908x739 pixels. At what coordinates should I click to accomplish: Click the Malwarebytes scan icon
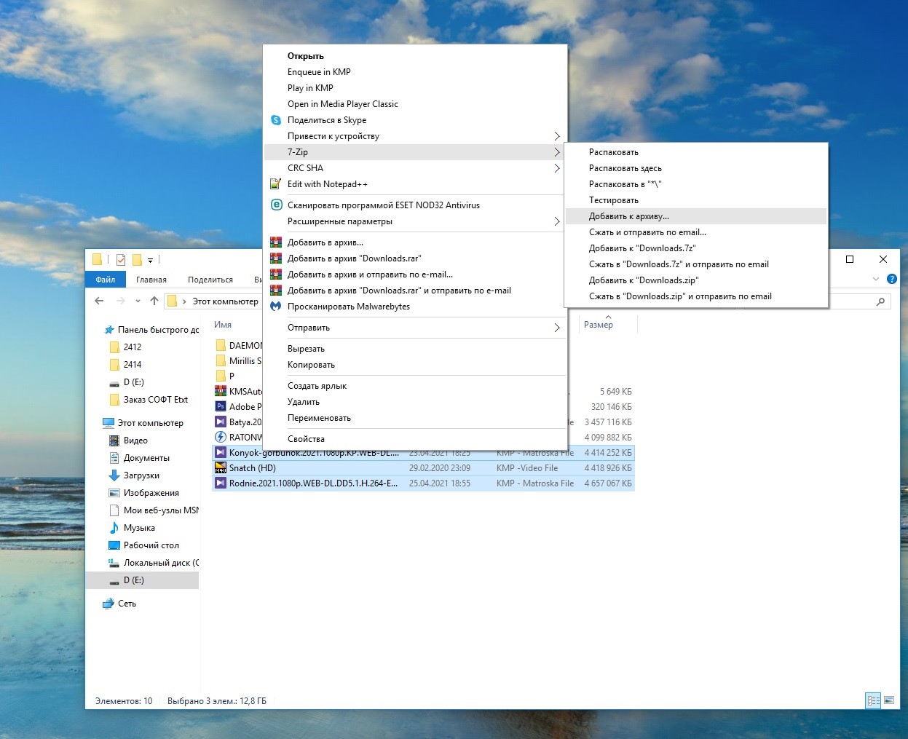[x=276, y=307]
